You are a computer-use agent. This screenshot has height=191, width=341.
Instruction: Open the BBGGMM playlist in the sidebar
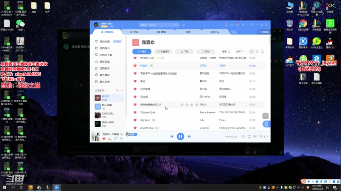108,115
